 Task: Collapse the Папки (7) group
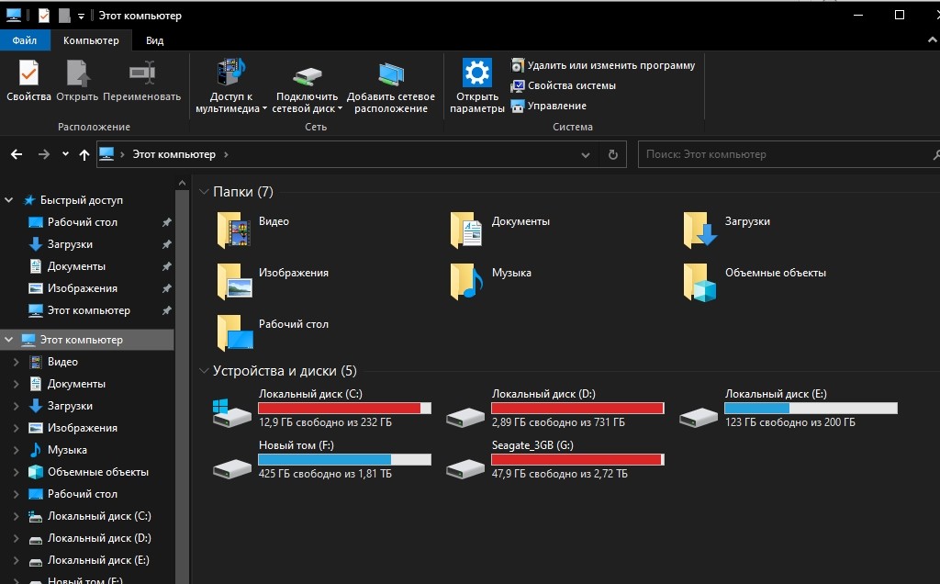coord(204,192)
